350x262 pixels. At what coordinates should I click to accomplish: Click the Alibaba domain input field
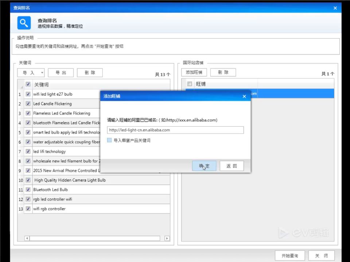click(x=175, y=130)
